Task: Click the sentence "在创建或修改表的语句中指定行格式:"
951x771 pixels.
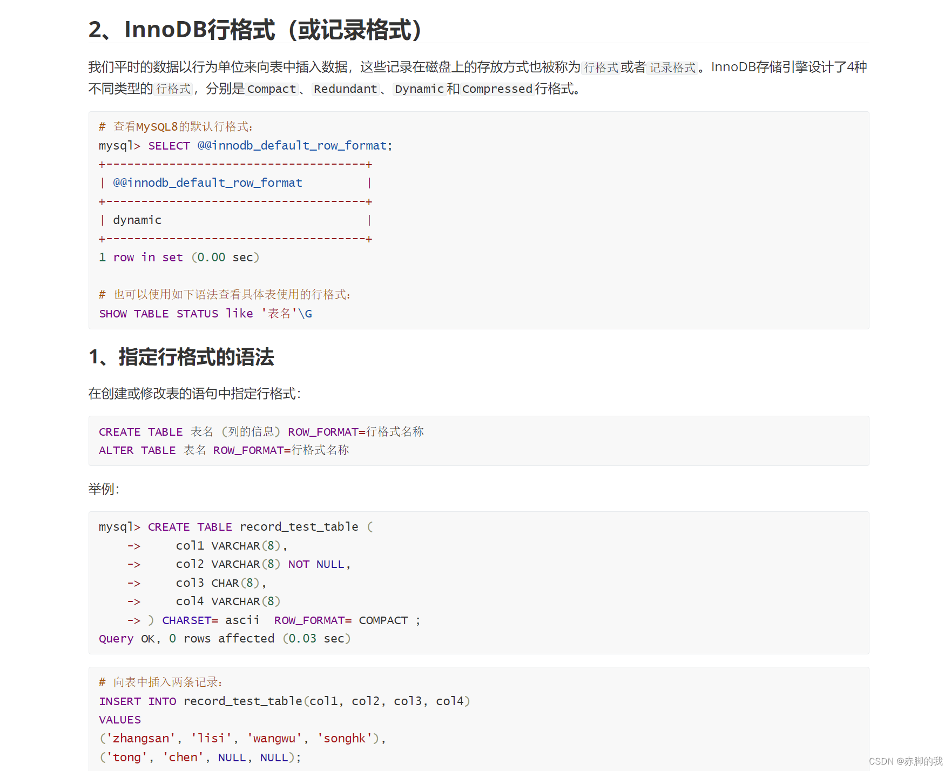Action: (195, 394)
